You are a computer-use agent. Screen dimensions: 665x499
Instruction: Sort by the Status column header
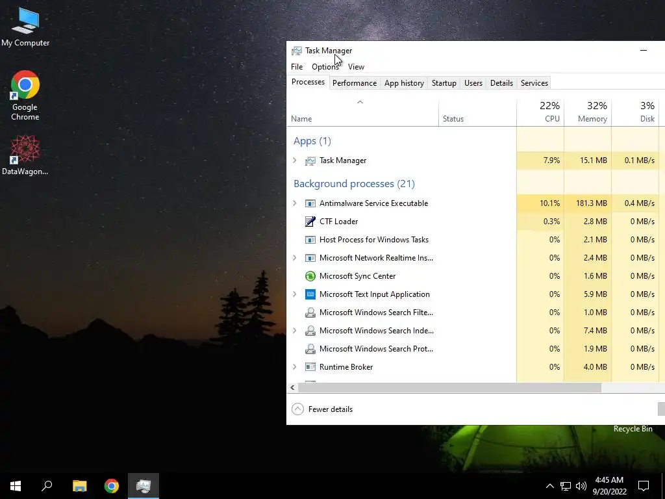pos(477,112)
